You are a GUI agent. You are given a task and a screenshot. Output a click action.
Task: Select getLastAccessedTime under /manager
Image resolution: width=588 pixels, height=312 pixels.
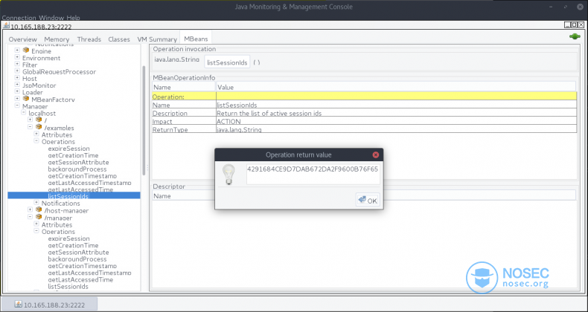[x=80, y=280]
